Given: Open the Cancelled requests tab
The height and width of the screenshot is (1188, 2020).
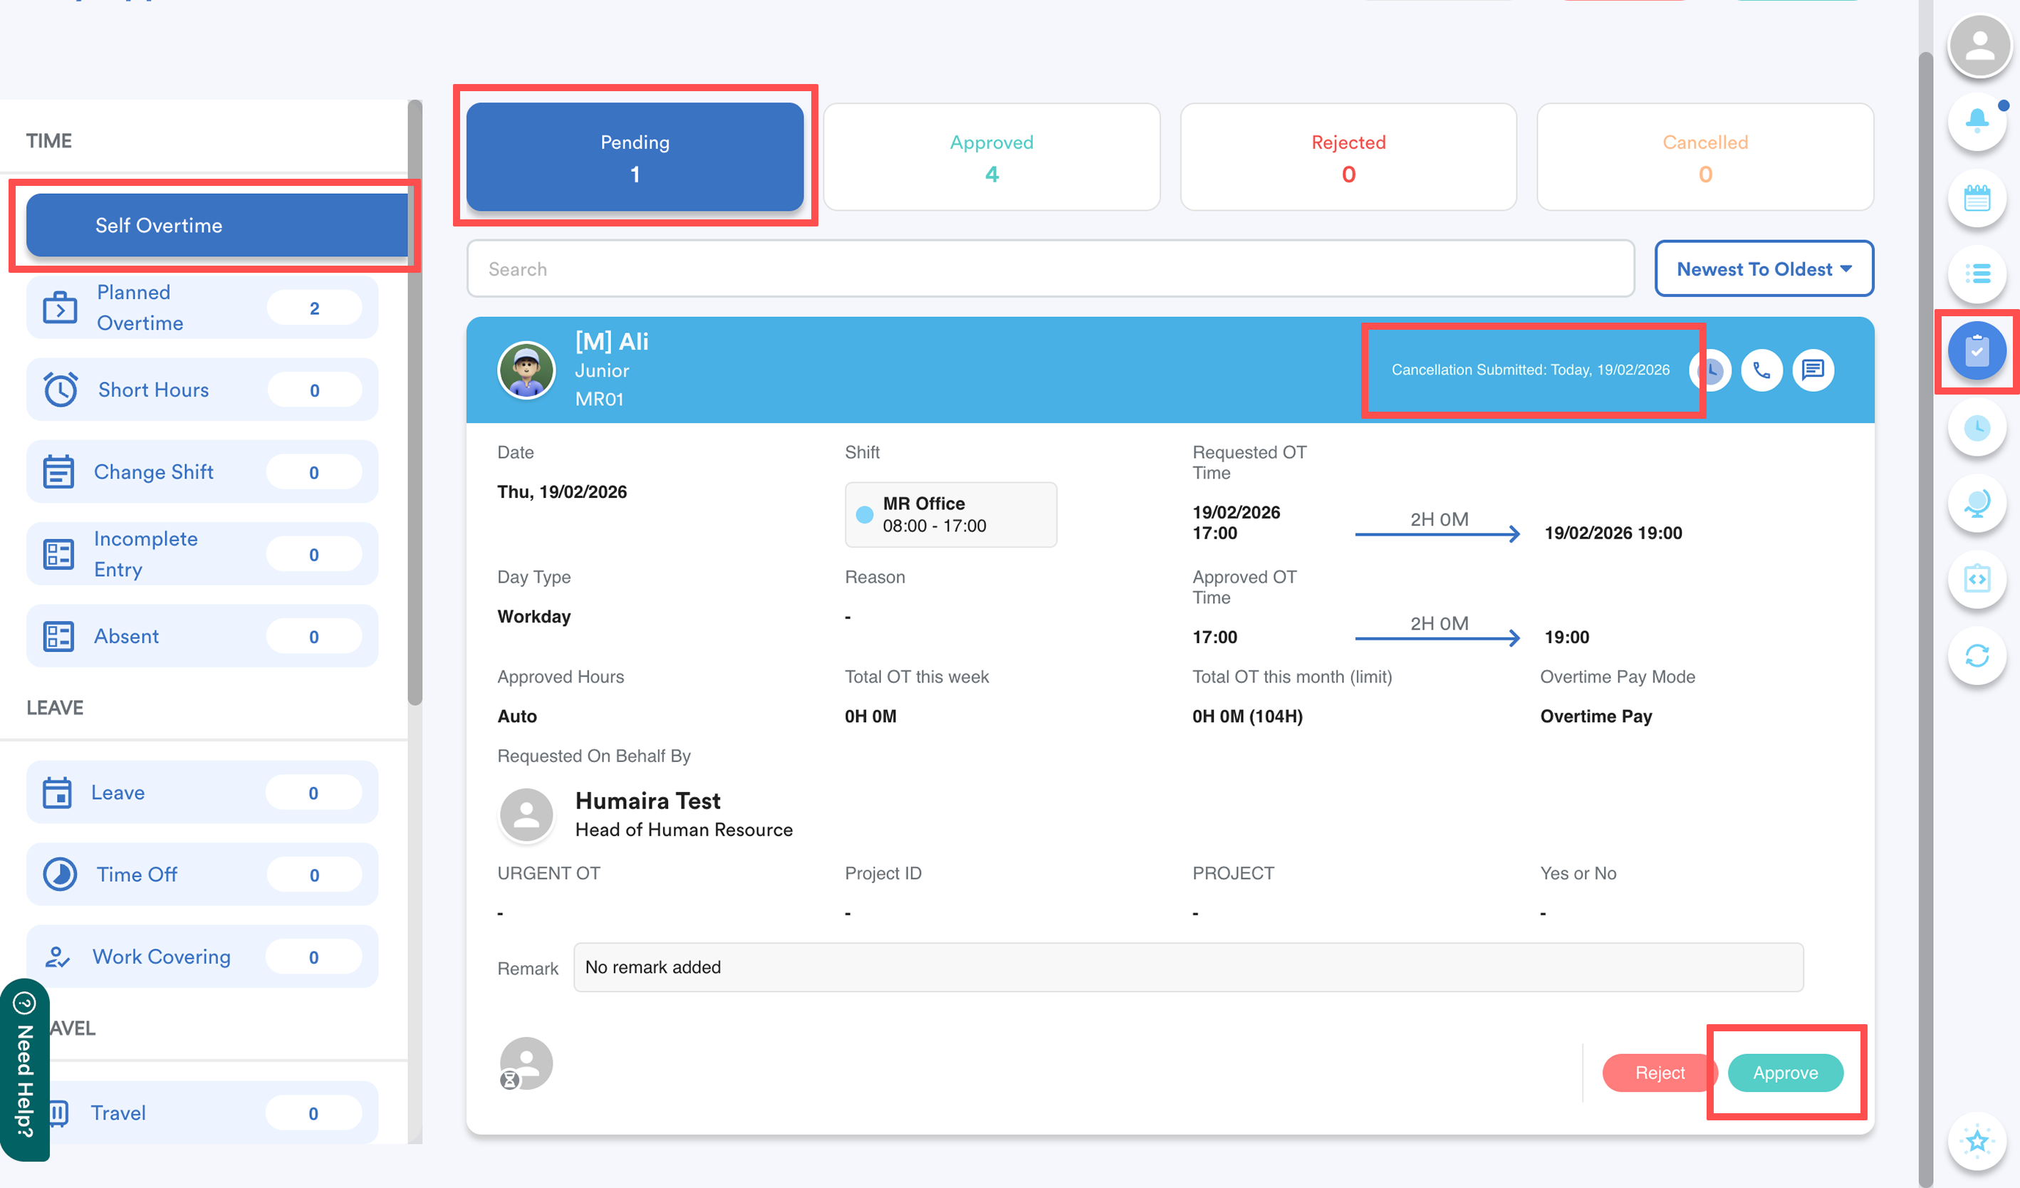Looking at the screenshot, I should pos(1705,157).
